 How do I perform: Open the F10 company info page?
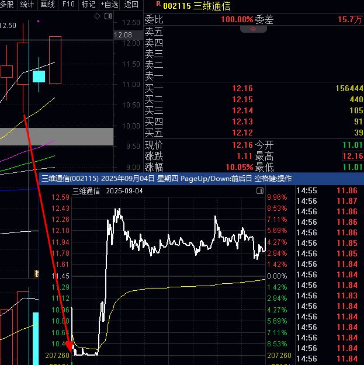[68, 4]
